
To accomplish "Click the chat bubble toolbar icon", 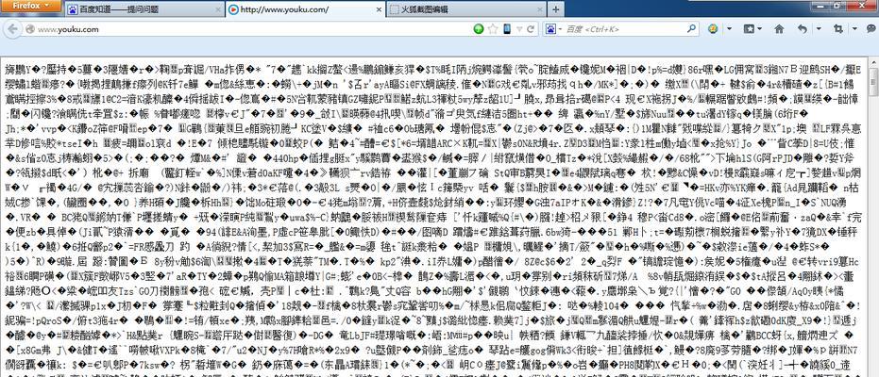I will click(x=872, y=29).
